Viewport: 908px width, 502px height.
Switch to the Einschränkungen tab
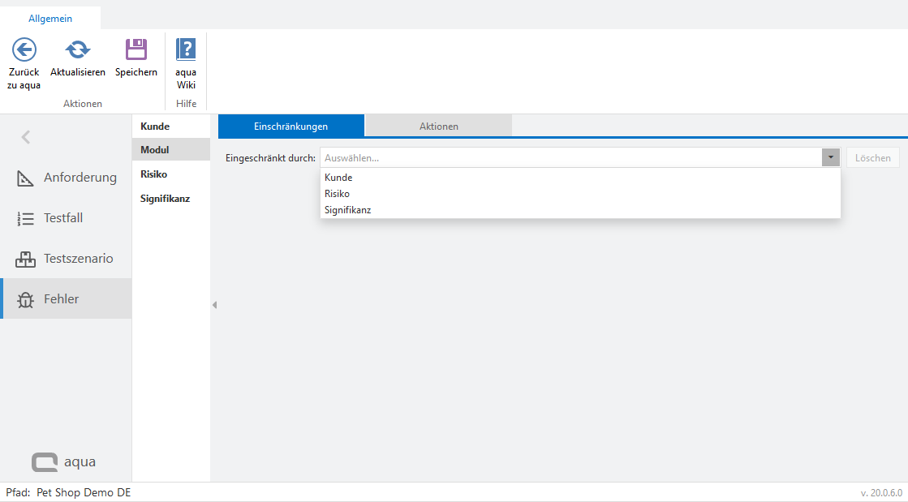point(290,127)
